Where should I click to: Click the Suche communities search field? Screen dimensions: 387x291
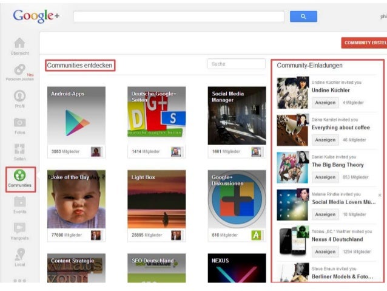point(237,64)
